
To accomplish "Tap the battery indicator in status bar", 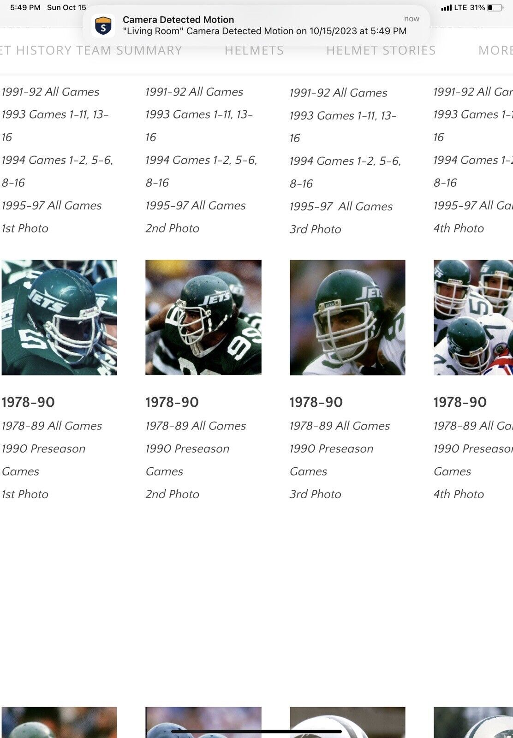I will click(x=496, y=7).
